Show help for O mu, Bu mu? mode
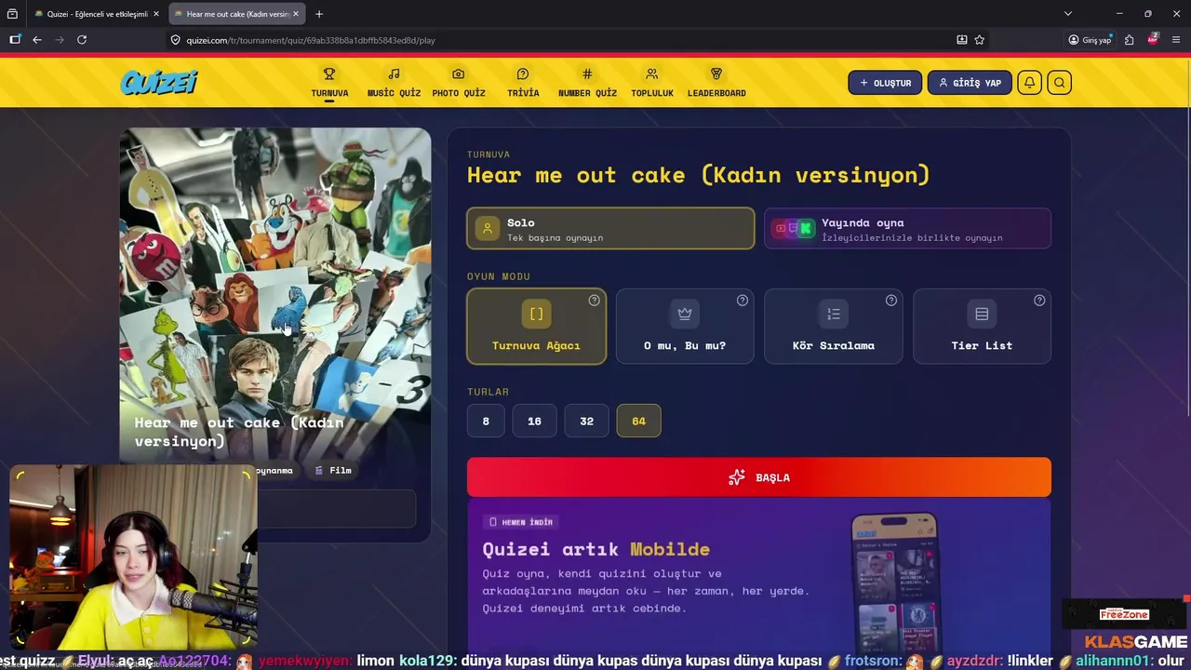The width and height of the screenshot is (1191, 670). [x=742, y=301]
